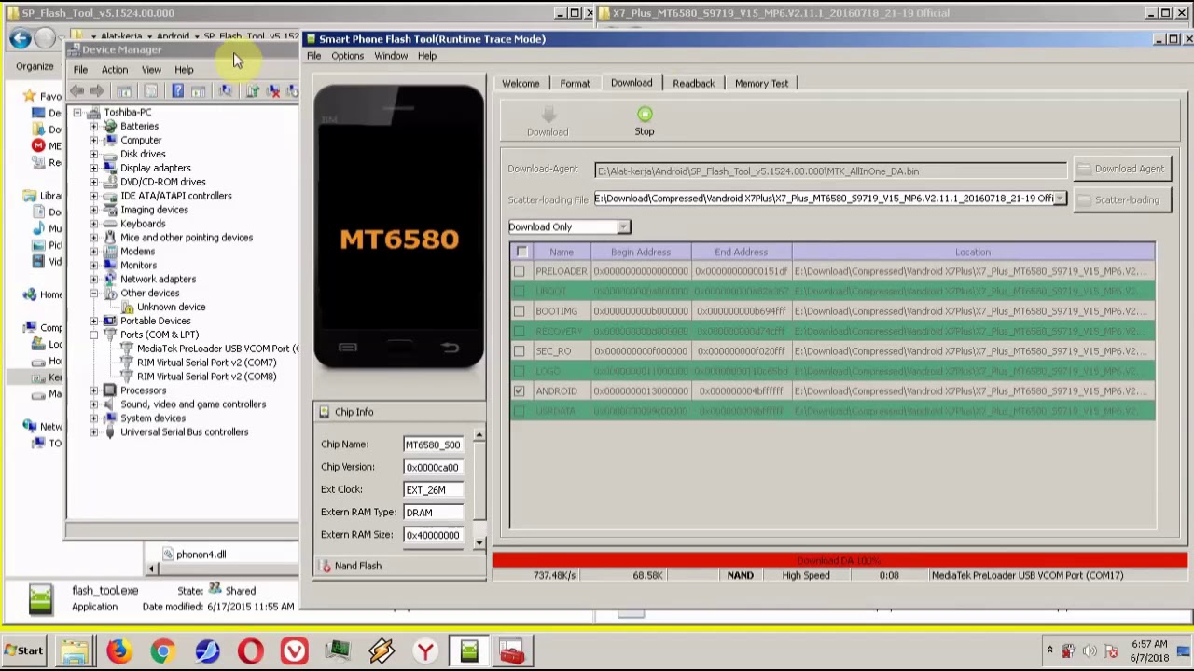
Task: Click Device Manager back arrow toolbar icon
Action: click(76, 91)
